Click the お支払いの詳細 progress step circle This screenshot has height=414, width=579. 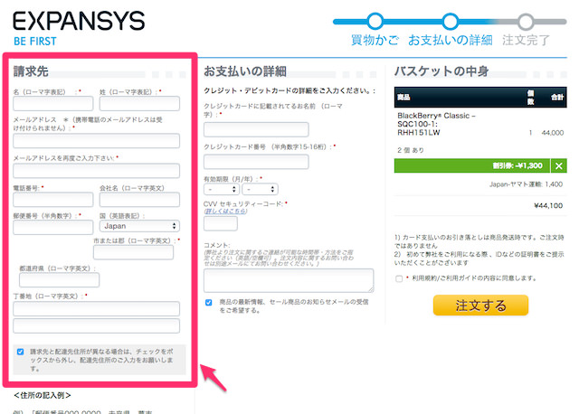click(451, 21)
